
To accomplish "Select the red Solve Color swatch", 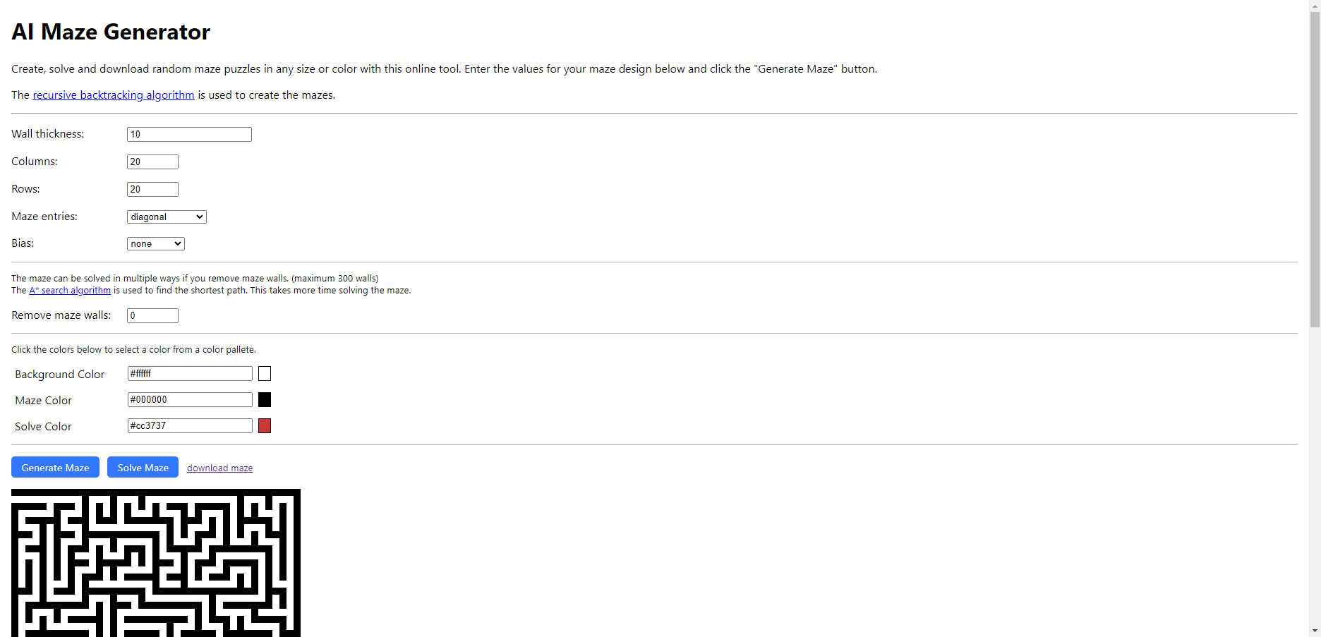I will point(265,426).
